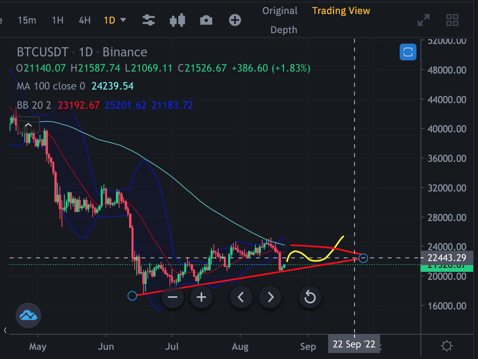This screenshot has height=359, width=478.
Task: Click the blue rectangle tool button
Action: tap(408, 52)
